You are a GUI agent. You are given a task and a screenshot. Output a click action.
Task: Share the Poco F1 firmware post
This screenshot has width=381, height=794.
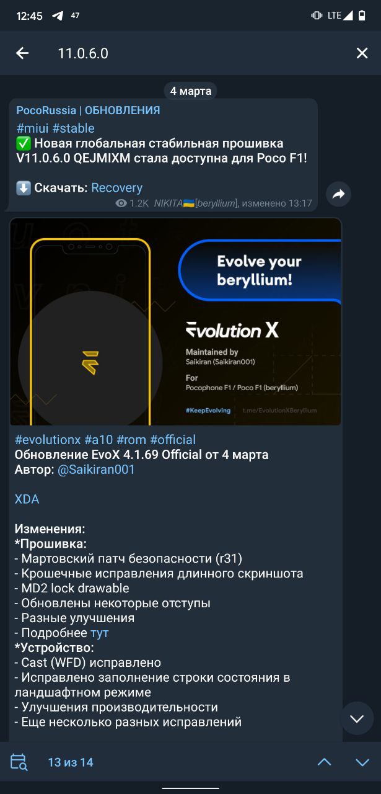coord(338,195)
